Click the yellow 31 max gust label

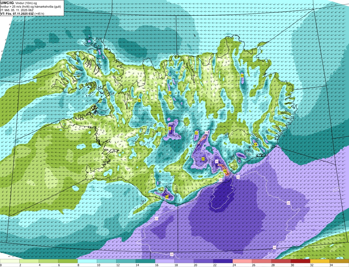[x=196, y=133]
